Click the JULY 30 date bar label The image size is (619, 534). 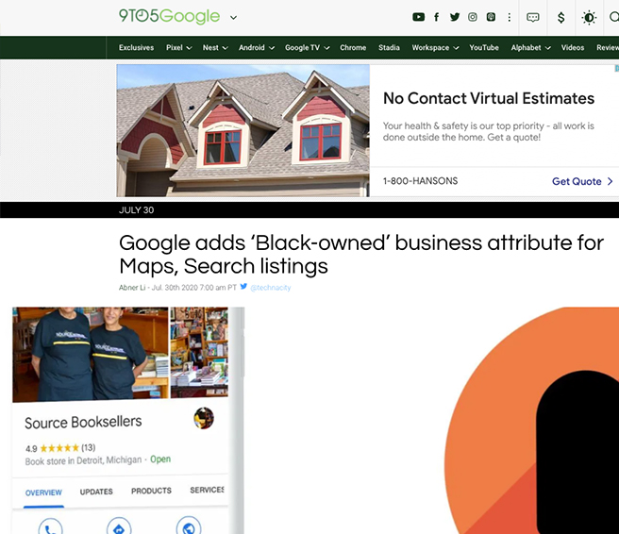point(136,210)
